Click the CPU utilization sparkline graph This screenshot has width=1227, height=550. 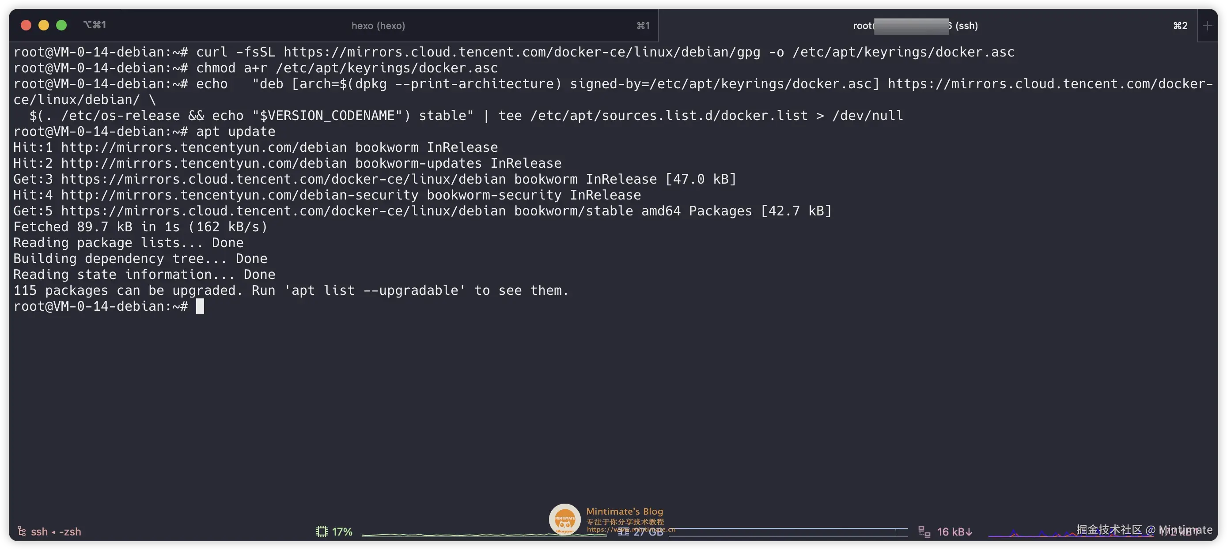click(484, 534)
